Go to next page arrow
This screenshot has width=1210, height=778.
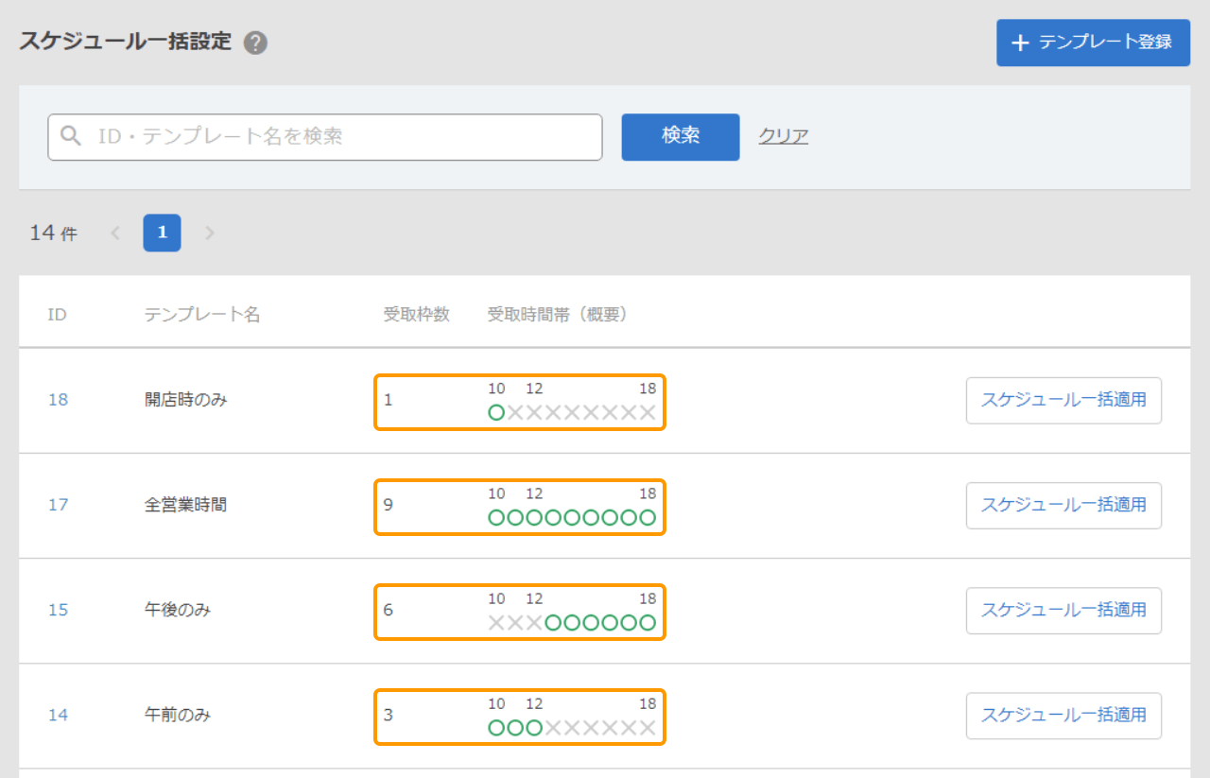point(209,233)
